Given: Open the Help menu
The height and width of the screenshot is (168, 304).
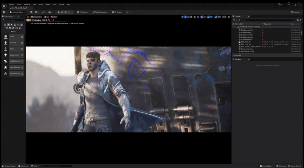Looking at the screenshot, I should 68,4.
